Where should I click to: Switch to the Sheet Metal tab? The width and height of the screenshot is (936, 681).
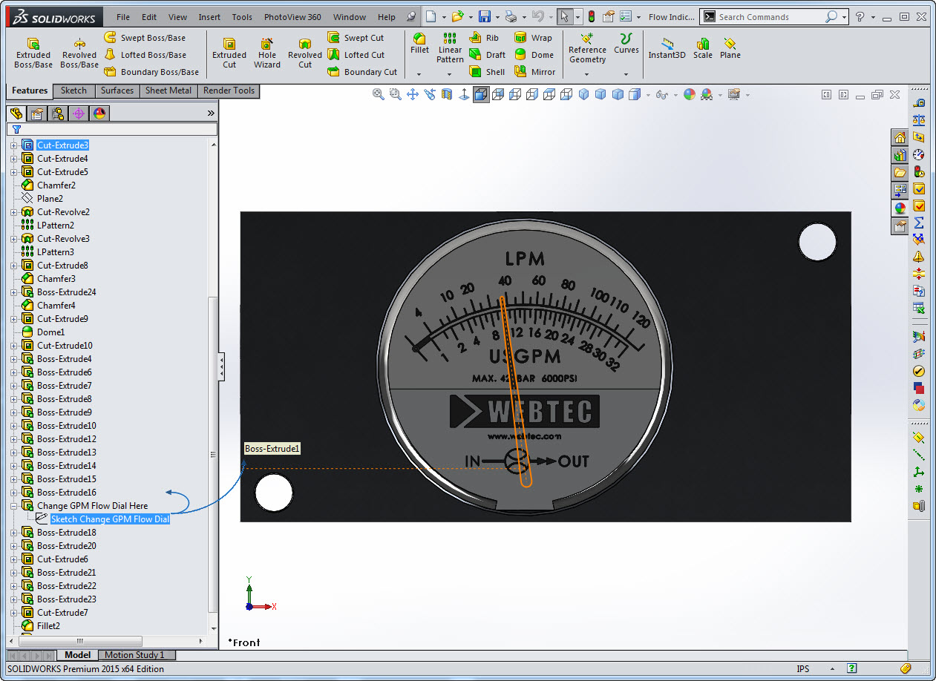pos(168,91)
